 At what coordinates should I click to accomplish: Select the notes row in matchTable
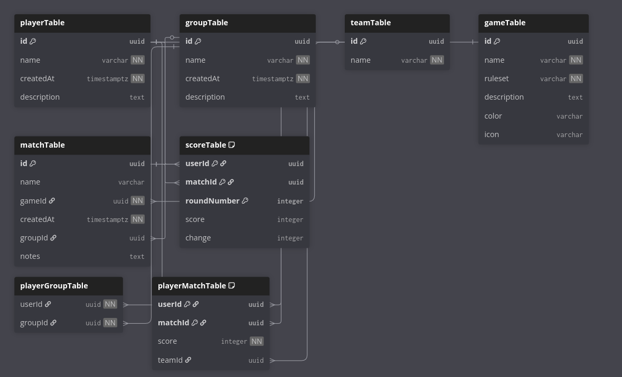(82, 256)
